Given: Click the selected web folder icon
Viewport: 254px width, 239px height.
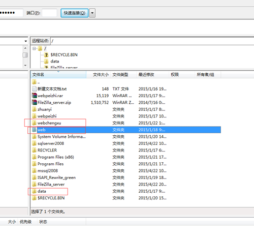Looking at the screenshot, I should 34,130.
